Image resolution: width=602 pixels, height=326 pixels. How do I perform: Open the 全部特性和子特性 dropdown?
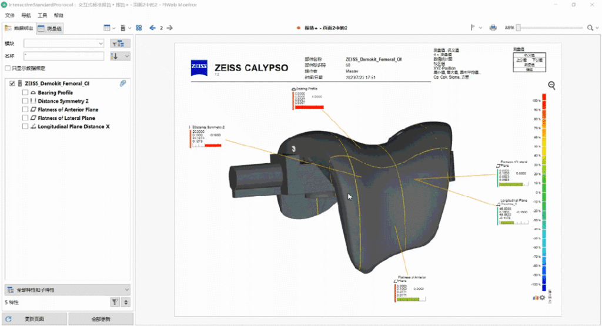point(126,290)
